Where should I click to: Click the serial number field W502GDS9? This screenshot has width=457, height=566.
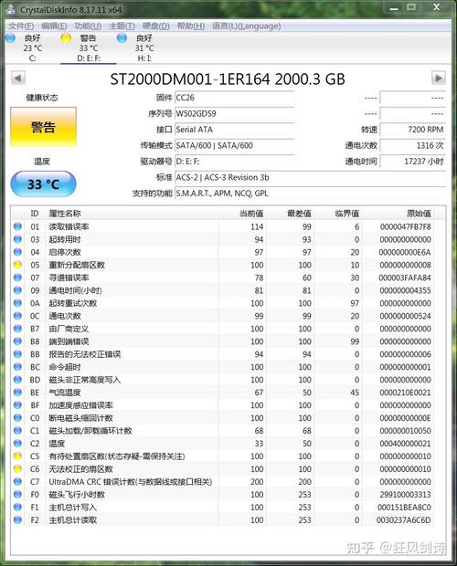tap(234, 114)
